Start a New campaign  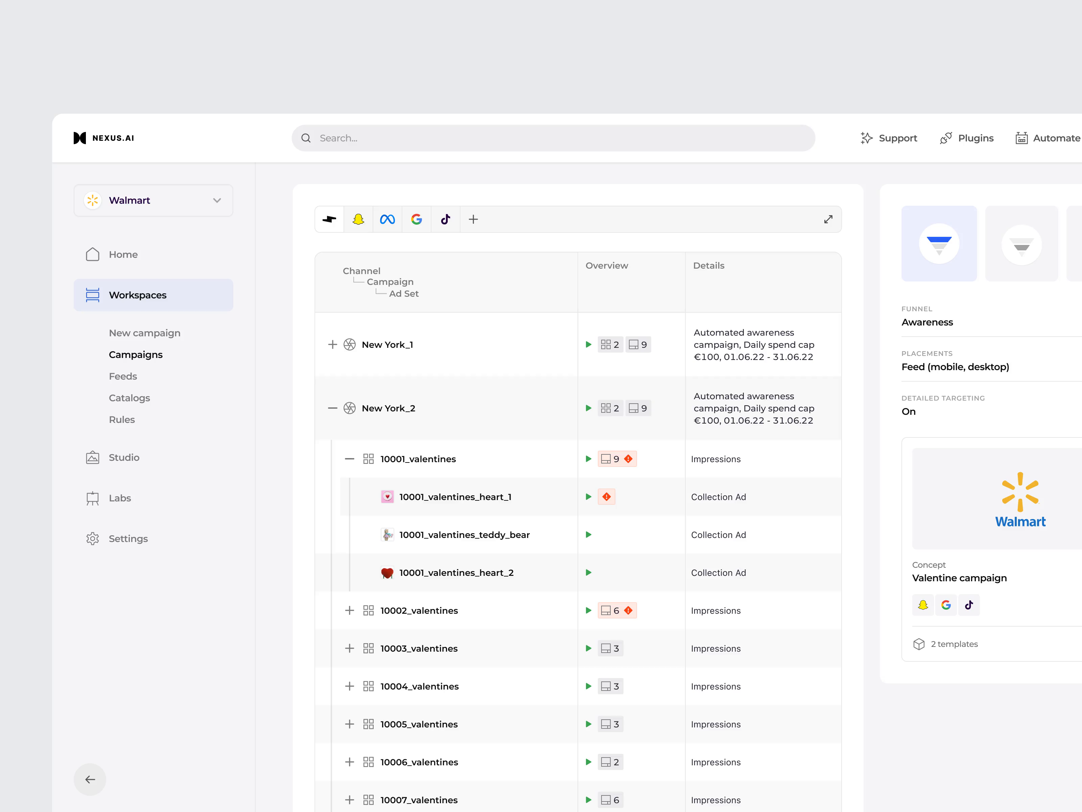pyautogui.click(x=145, y=332)
